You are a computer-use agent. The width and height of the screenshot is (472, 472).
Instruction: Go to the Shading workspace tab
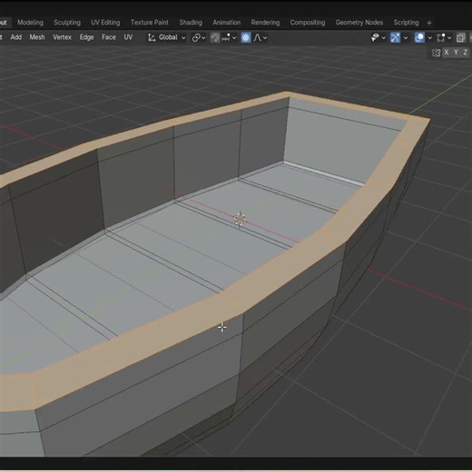click(x=191, y=23)
